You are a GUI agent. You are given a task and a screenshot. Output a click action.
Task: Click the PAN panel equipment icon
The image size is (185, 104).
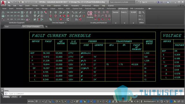[x=8, y=12]
